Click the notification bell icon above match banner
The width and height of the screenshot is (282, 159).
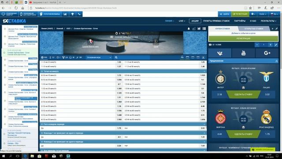(189, 29)
